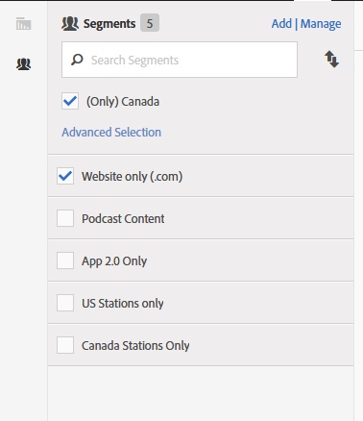Focus the Search Segments field
This screenshot has width=363, height=421.
[180, 60]
